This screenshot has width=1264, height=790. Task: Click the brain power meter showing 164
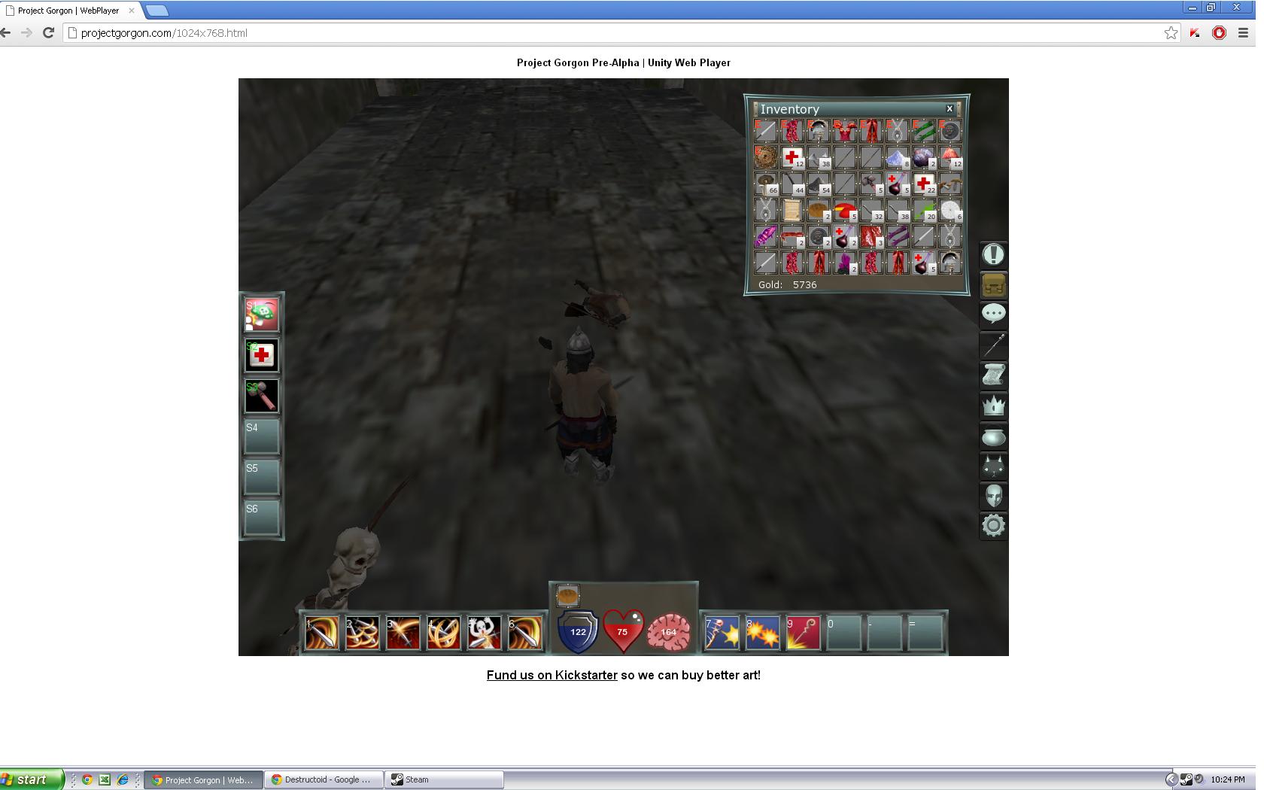[668, 631]
